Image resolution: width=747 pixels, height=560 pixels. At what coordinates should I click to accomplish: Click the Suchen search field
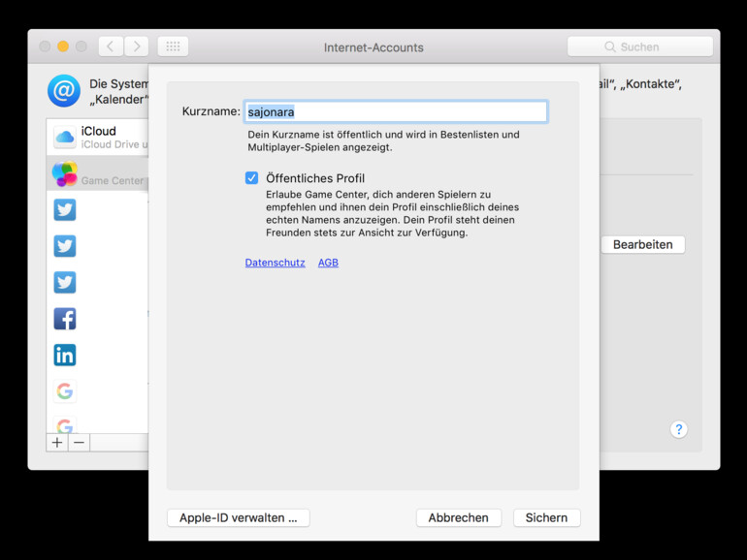pos(640,47)
